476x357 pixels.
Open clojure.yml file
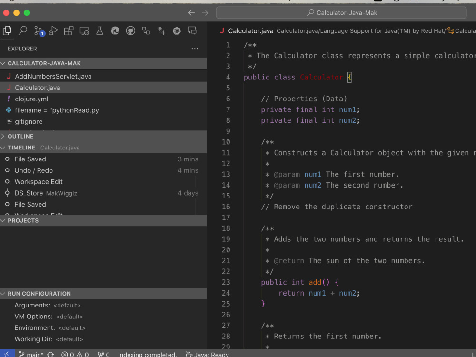pyautogui.click(x=103, y=99)
